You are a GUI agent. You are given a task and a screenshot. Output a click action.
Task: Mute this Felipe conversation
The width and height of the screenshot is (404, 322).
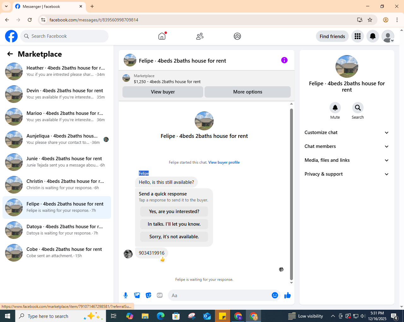pos(335,108)
